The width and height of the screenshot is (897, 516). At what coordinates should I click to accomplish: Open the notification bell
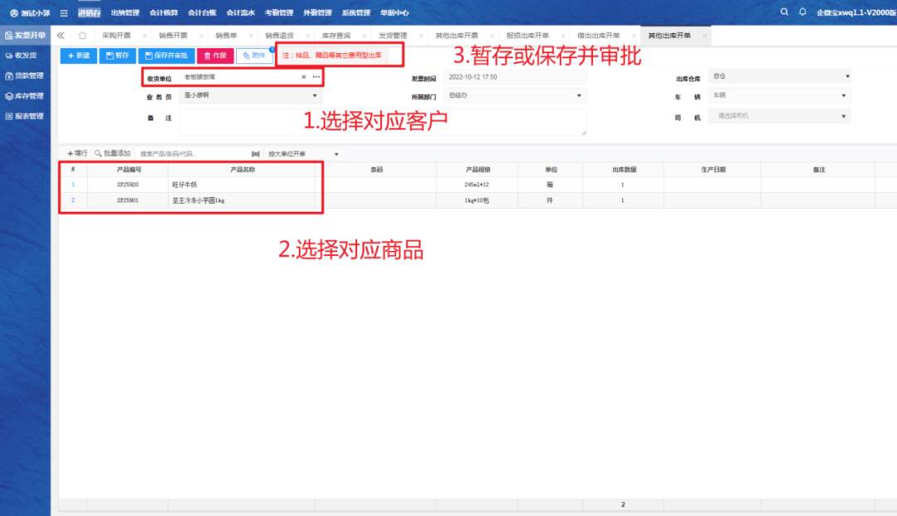coord(802,12)
